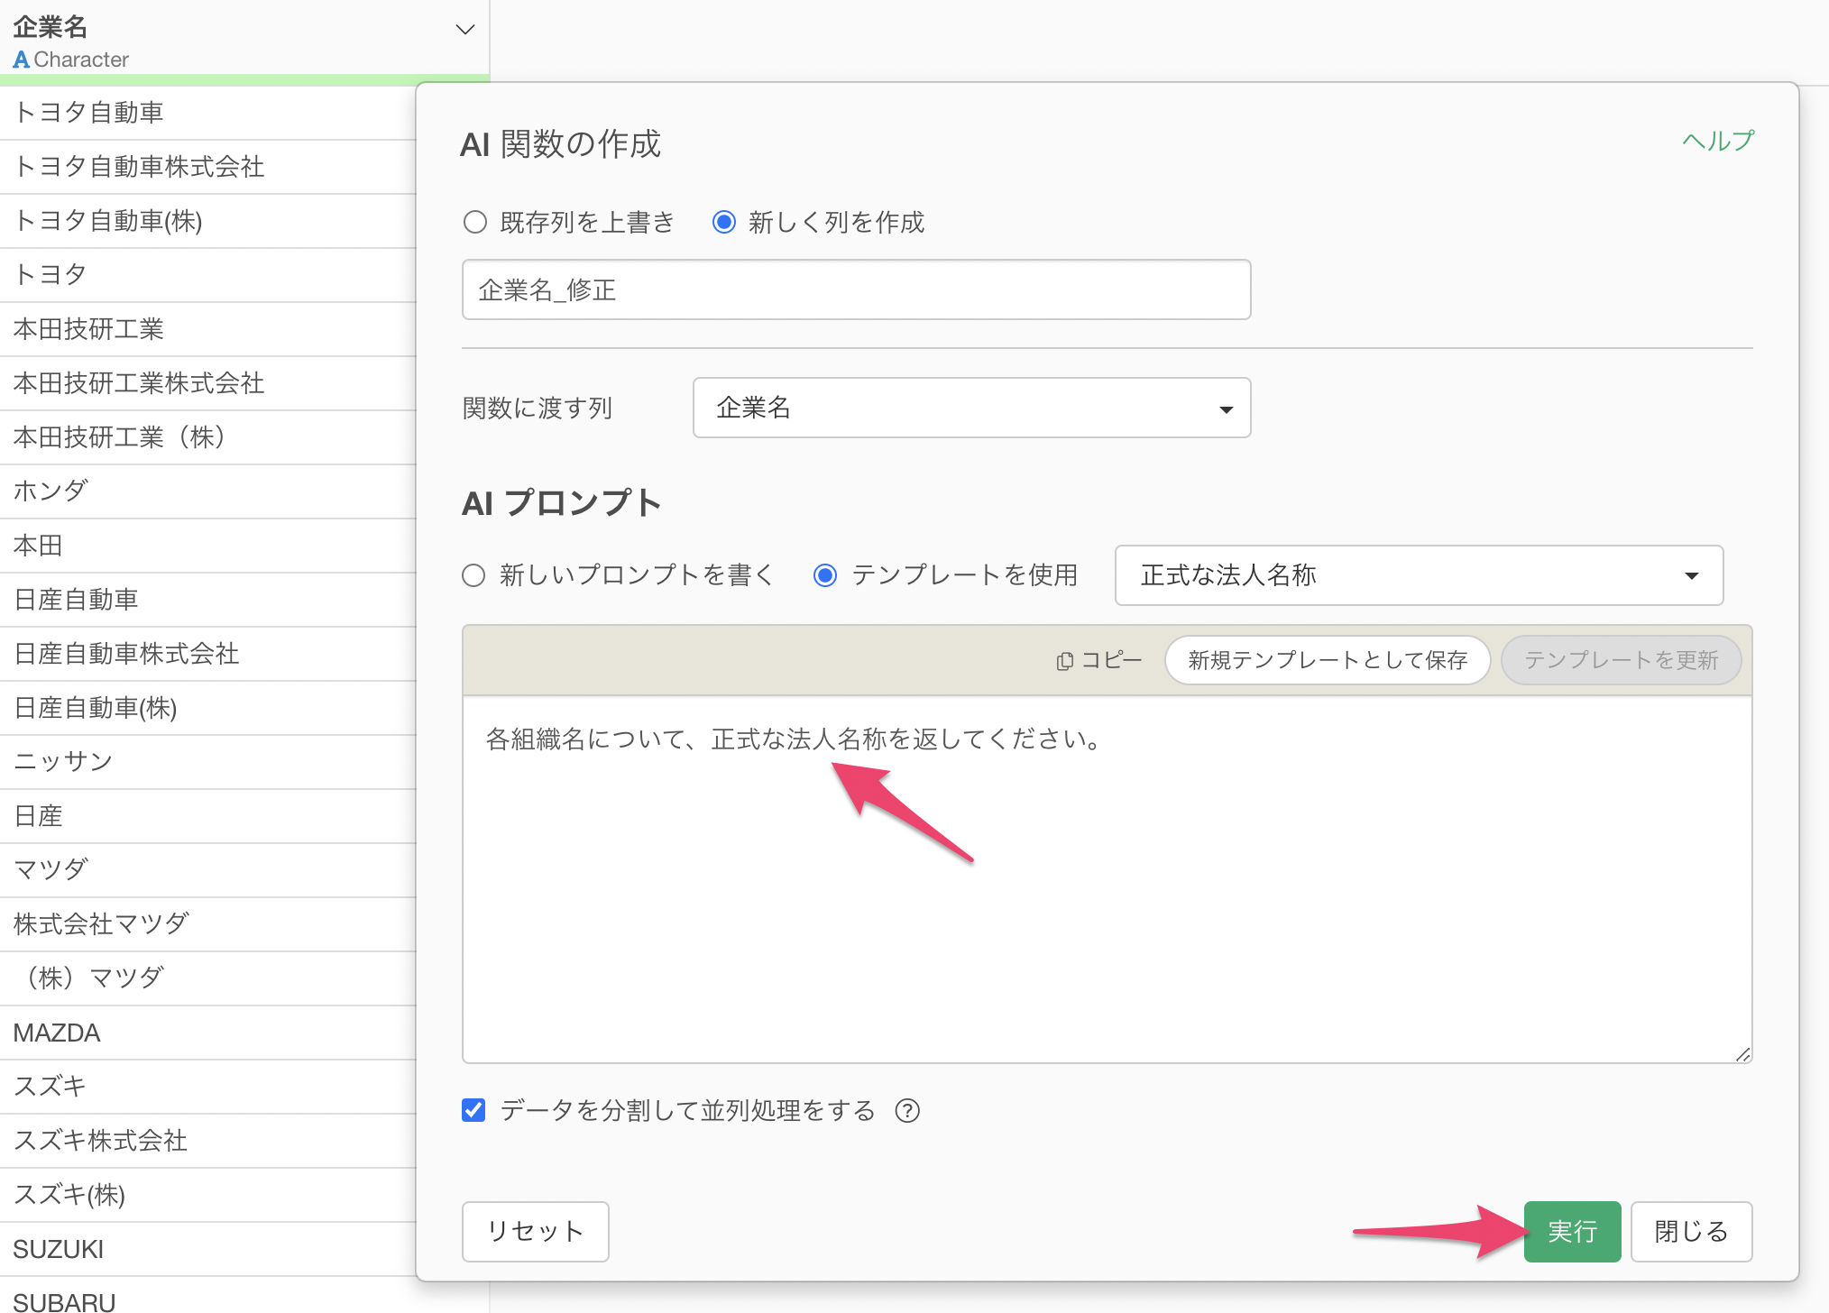This screenshot has height=1313, width=1829.
Task: Choose テンプレートを使用 radio button
Action: tap(825, 575)
